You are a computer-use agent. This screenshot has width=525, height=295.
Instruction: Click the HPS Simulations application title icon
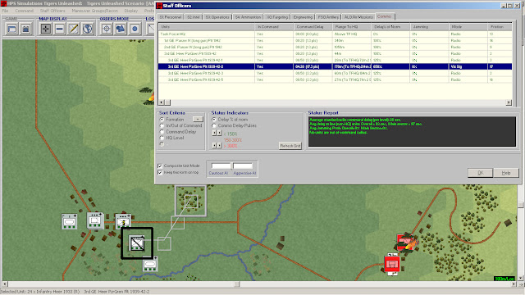3,3
